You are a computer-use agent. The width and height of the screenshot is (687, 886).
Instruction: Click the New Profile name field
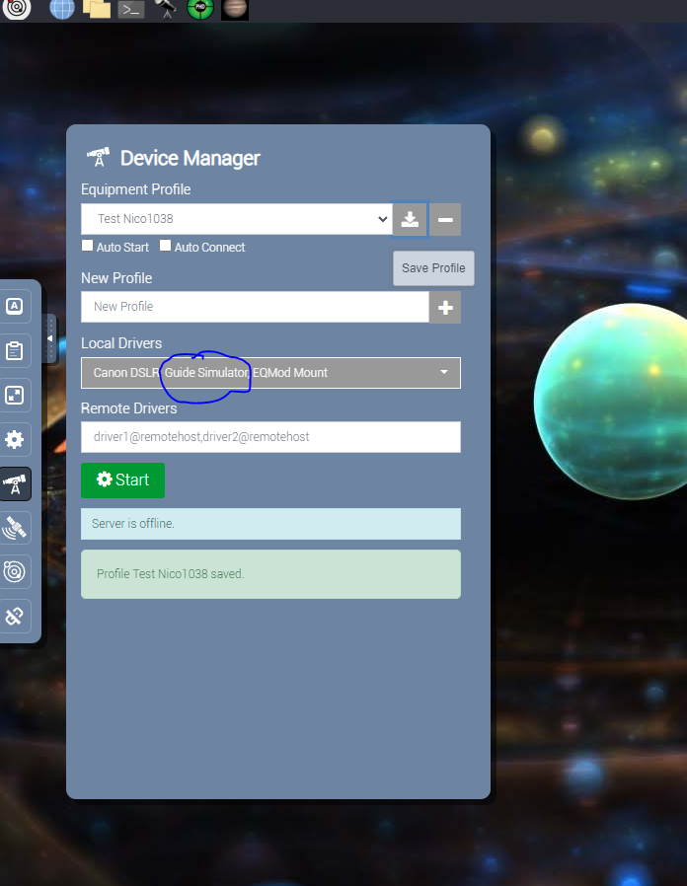click(x=255, y=307)
